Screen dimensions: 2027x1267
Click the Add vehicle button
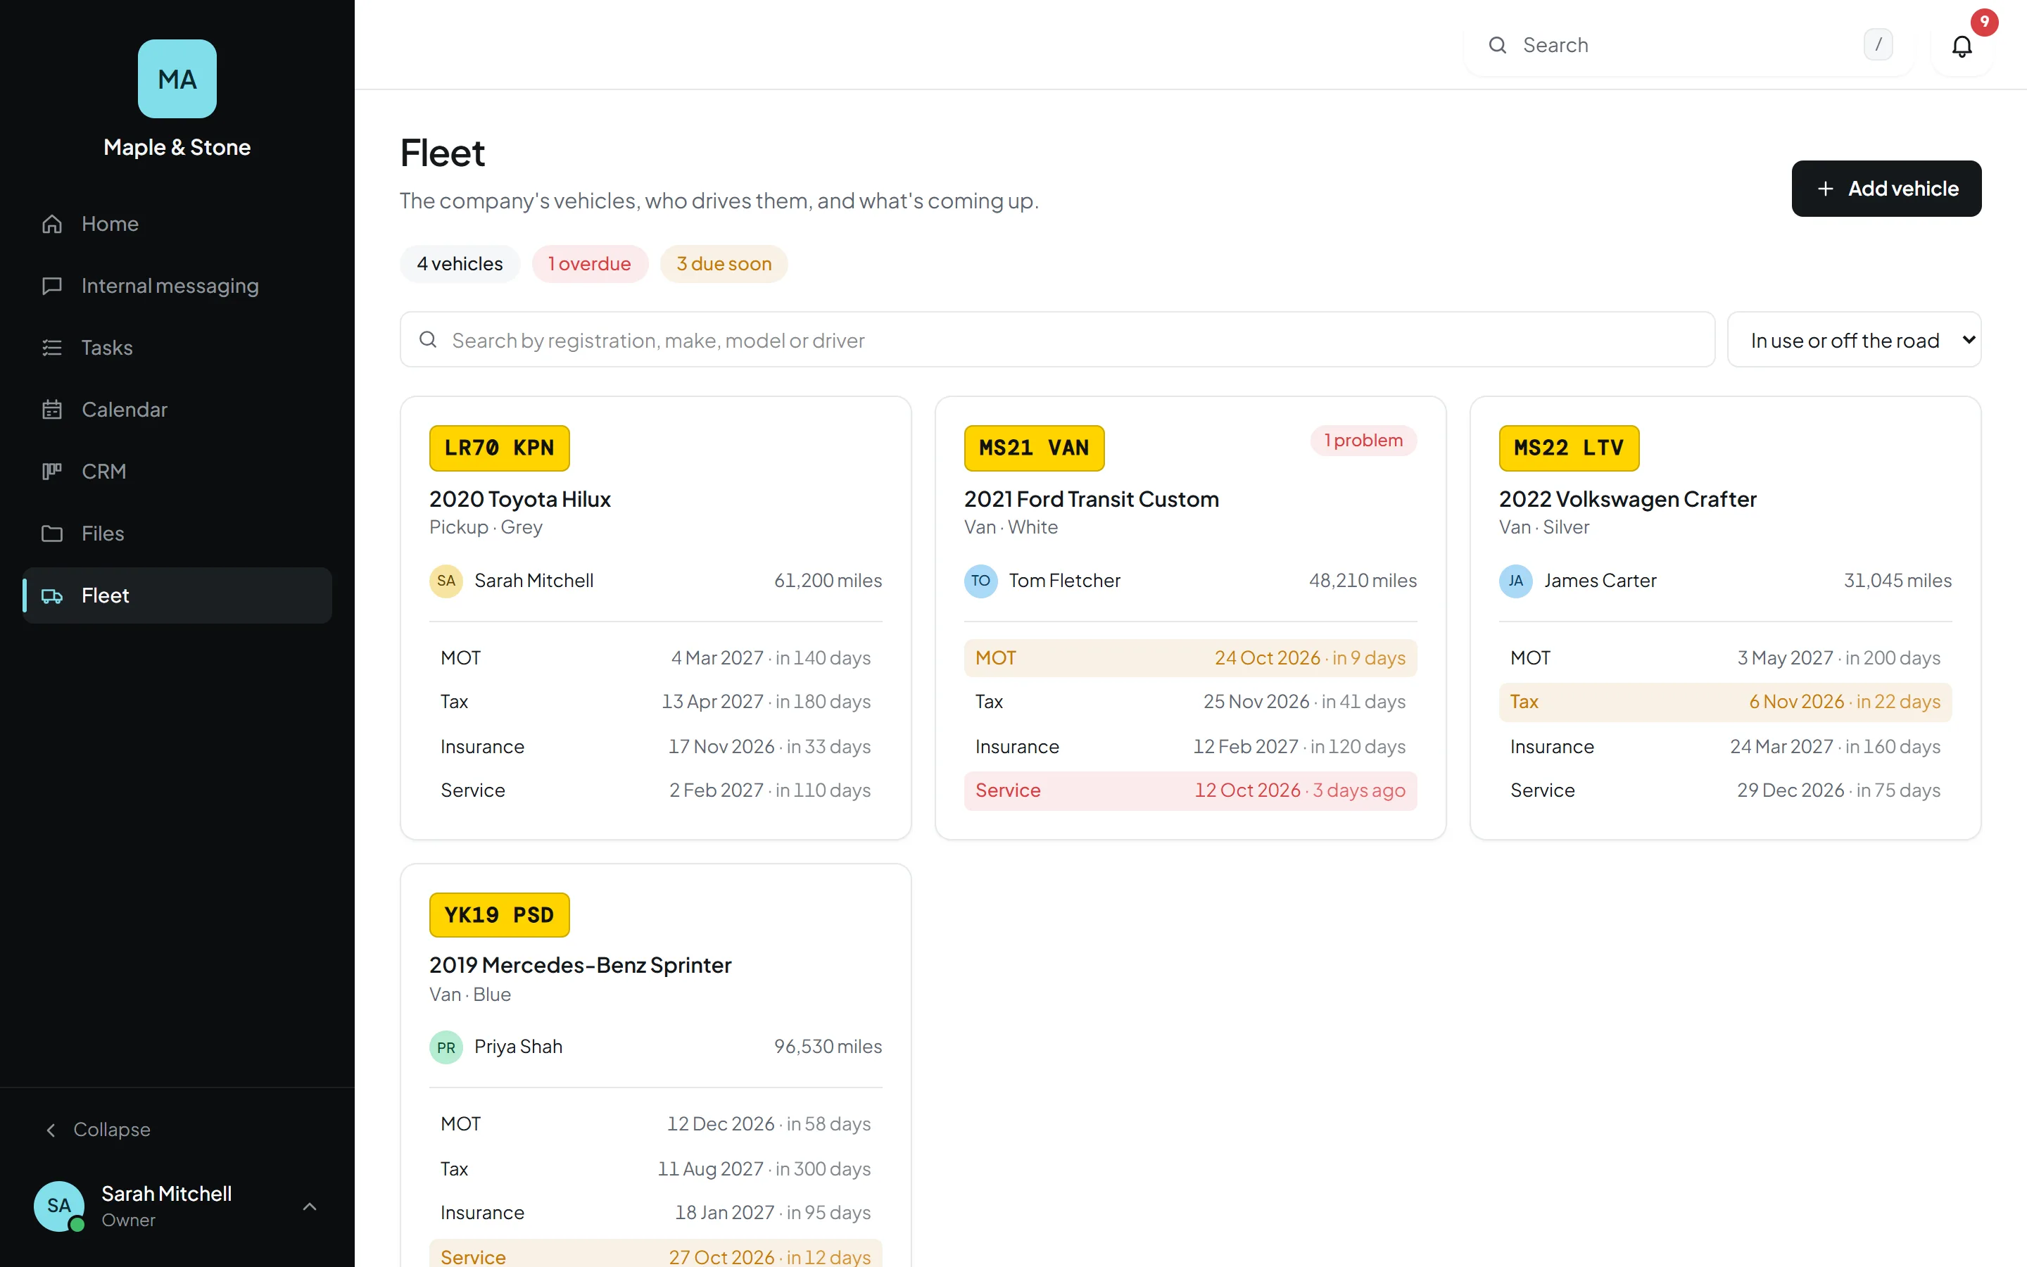pos(1886,189)
